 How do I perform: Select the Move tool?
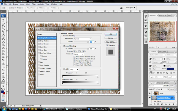3,19
